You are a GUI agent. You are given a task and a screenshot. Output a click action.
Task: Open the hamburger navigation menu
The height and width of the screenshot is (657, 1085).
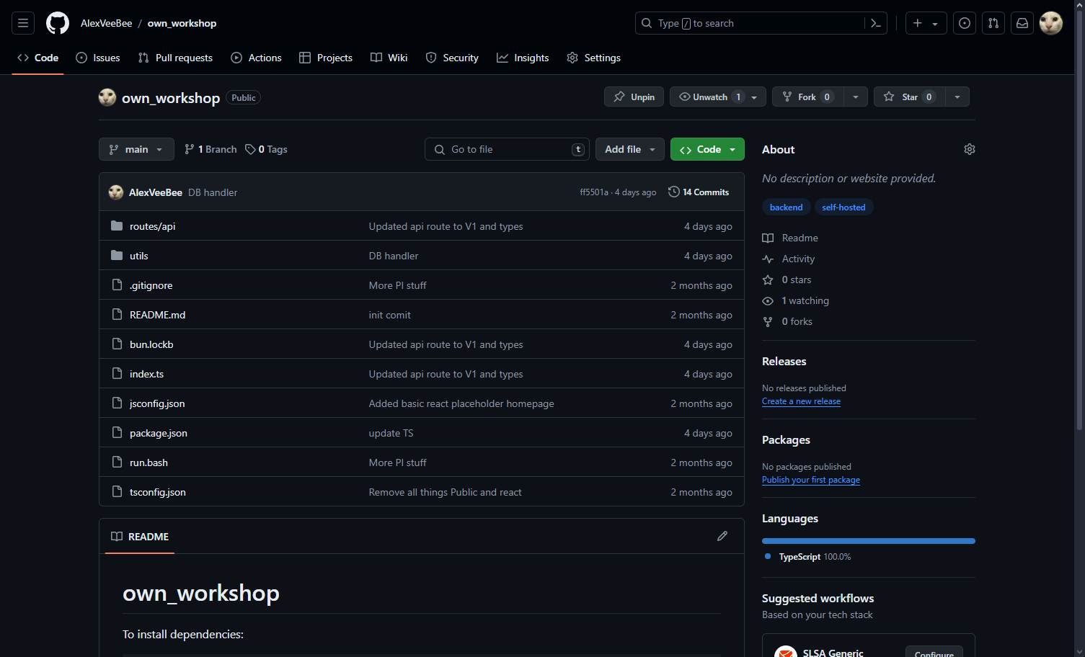point(23,23)
